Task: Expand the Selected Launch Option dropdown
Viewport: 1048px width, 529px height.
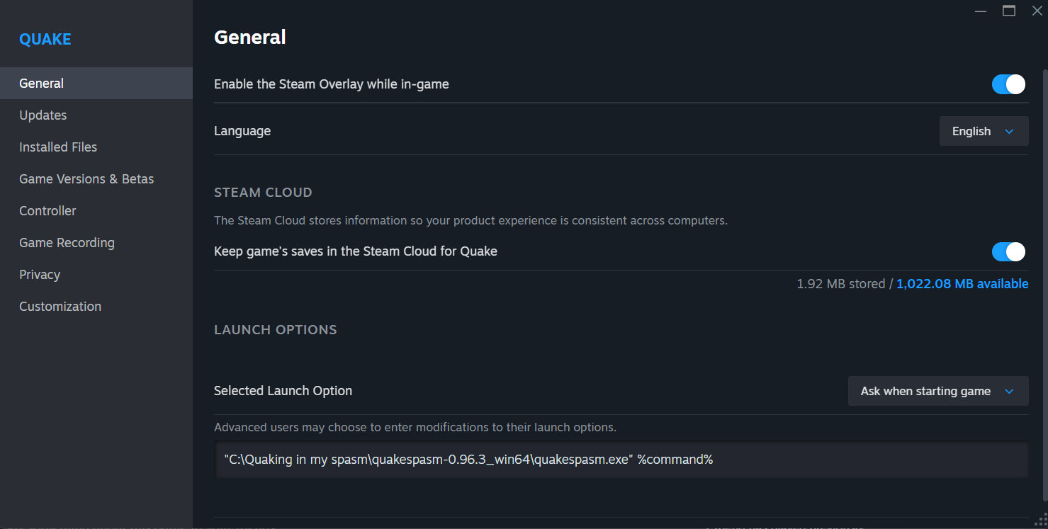Action: click(938, 391)
